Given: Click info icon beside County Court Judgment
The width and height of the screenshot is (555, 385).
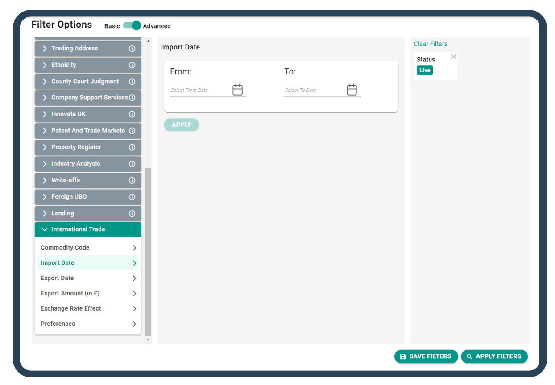Looking at the screenshot, I should (132, 82).
